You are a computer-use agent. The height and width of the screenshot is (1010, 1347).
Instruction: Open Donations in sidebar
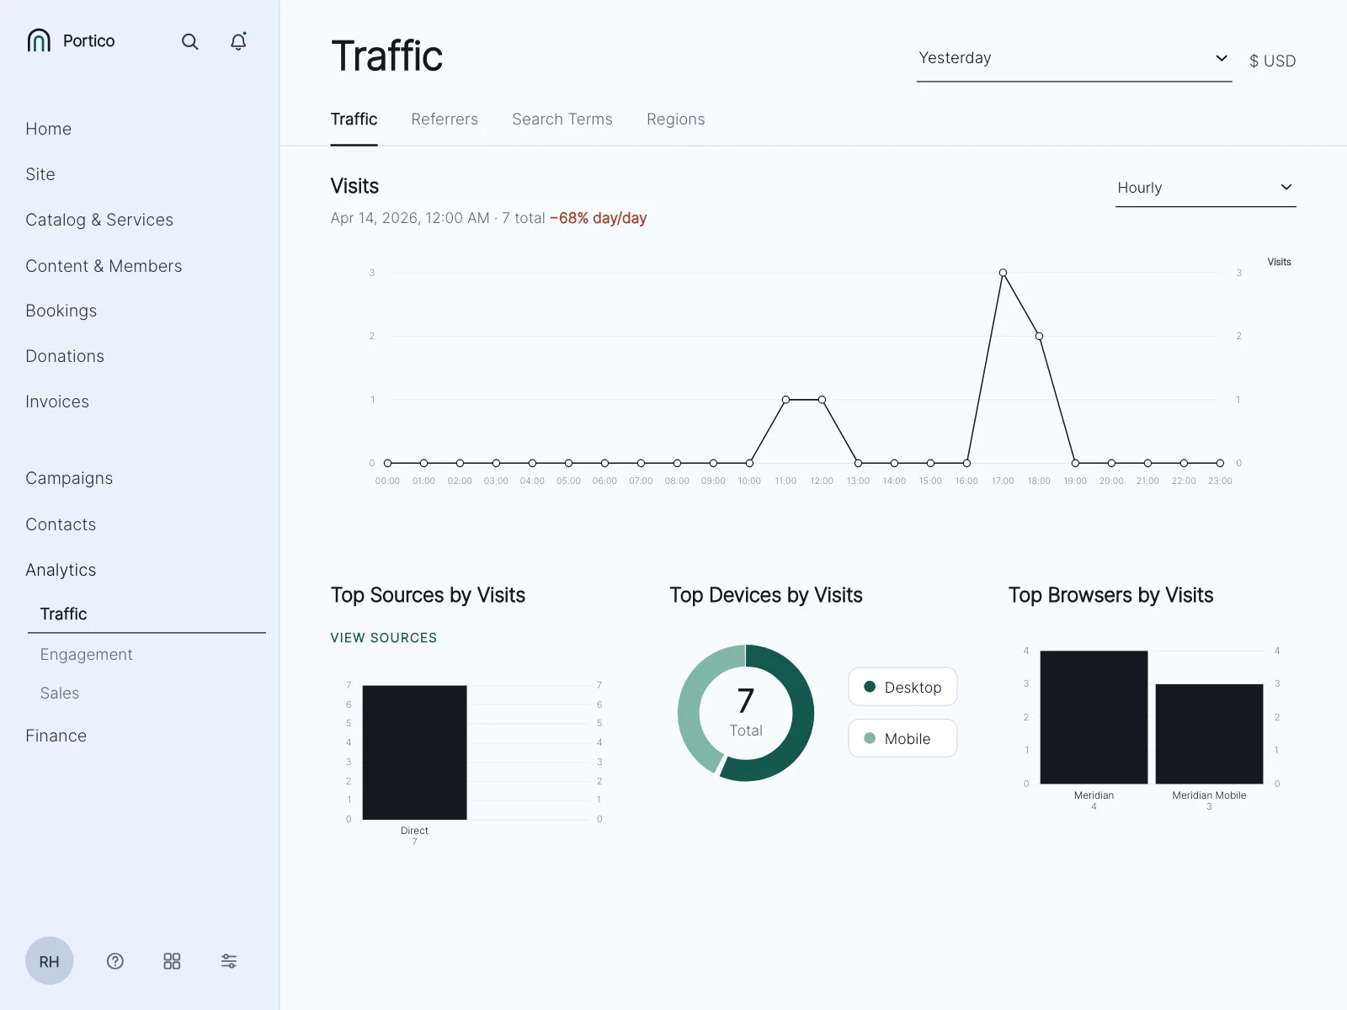click(65, 356)
